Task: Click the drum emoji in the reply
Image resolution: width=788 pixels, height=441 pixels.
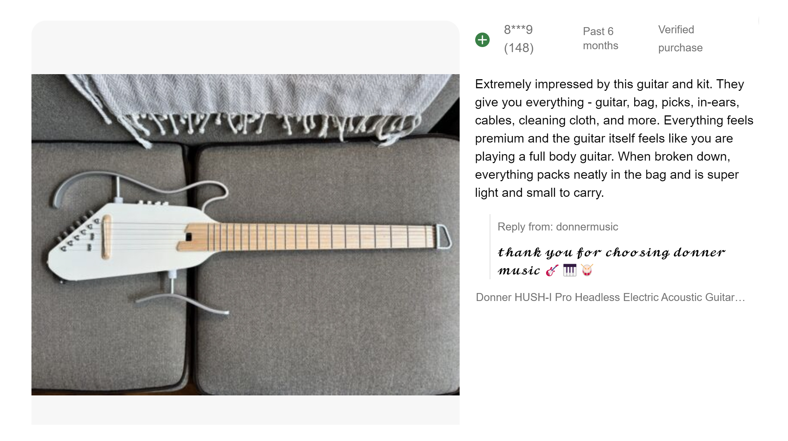Action: pos(587,270)
